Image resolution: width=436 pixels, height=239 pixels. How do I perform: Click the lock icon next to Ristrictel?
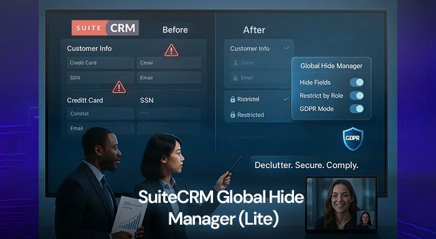coord(233,99)
